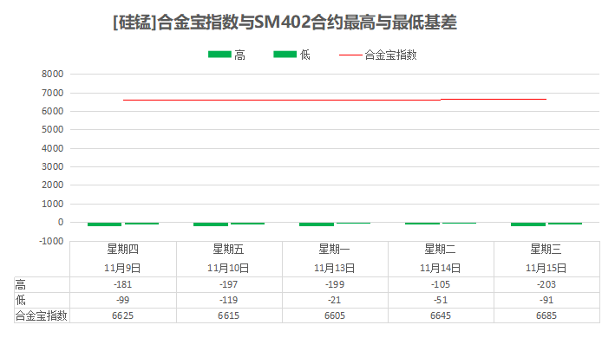Viewport: 615px width, 338px height.
Task: Select the cell showing -181
Action: coord(123,284)
